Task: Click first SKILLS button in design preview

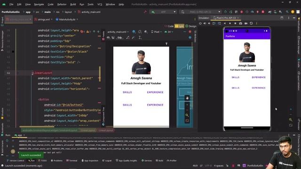Action: point(127,92)
